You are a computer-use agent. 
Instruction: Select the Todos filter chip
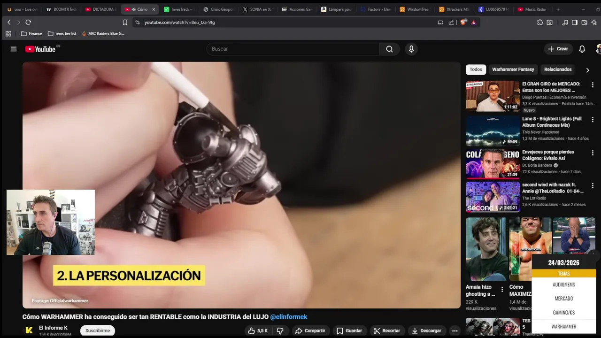click(x=476, y=69)
